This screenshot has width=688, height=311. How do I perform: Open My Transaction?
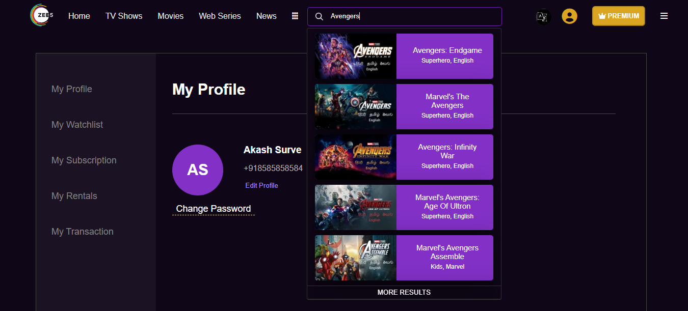coord(83,232)
